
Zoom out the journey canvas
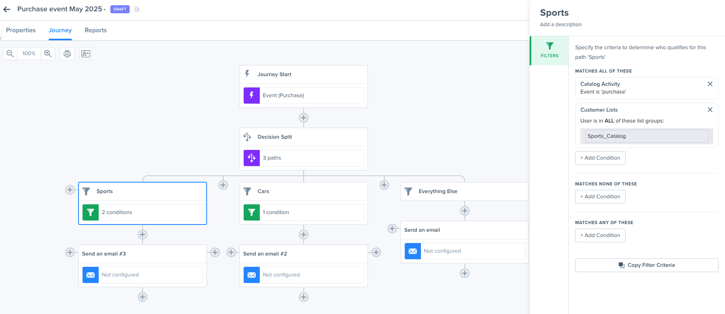pyautogui.click(x=10, y=54)
